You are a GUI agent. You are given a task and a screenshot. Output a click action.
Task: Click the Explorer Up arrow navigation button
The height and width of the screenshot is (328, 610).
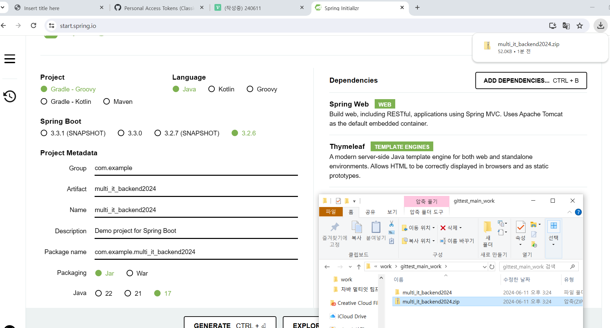pyautogui.click(x=359, y=267)
